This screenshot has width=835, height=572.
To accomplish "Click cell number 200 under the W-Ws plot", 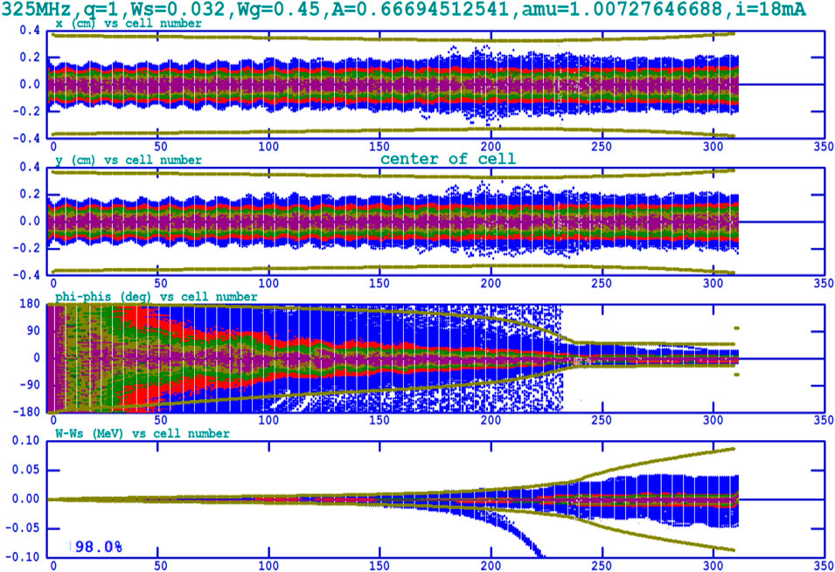I will coord(491,566).
